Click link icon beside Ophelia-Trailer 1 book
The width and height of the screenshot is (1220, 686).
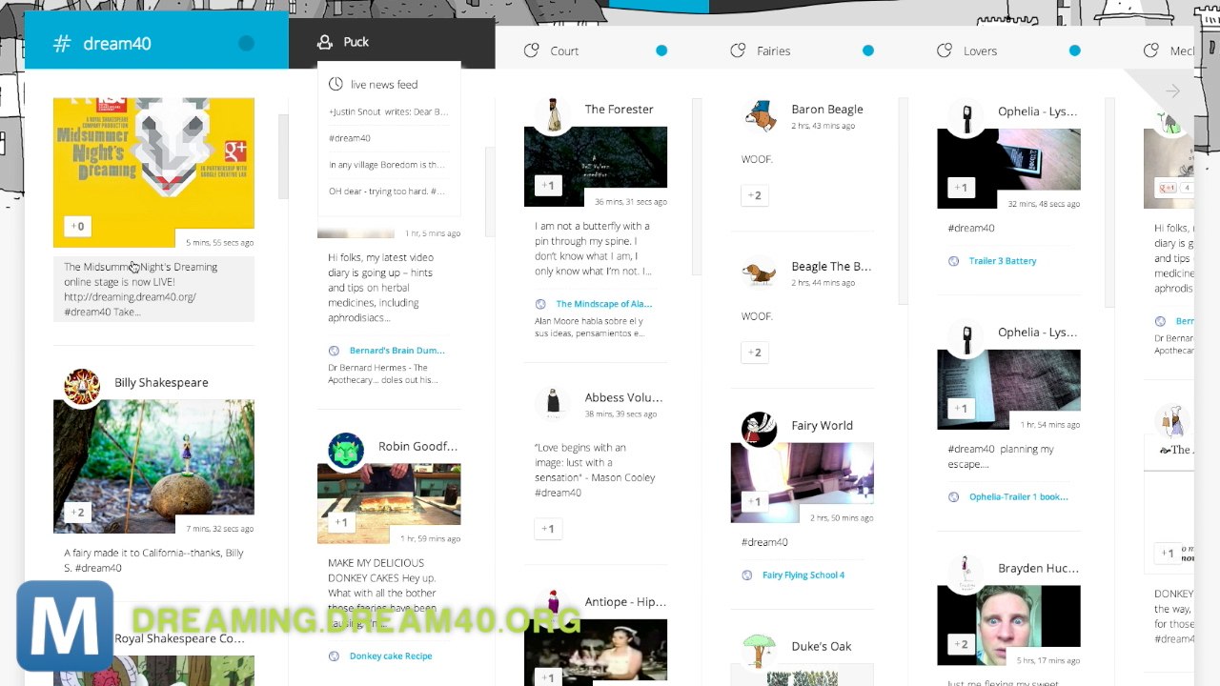point(954,497)
